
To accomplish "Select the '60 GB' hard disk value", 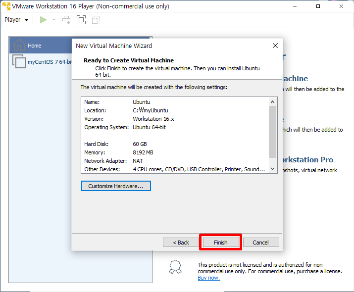I will (x=140, y=144).
